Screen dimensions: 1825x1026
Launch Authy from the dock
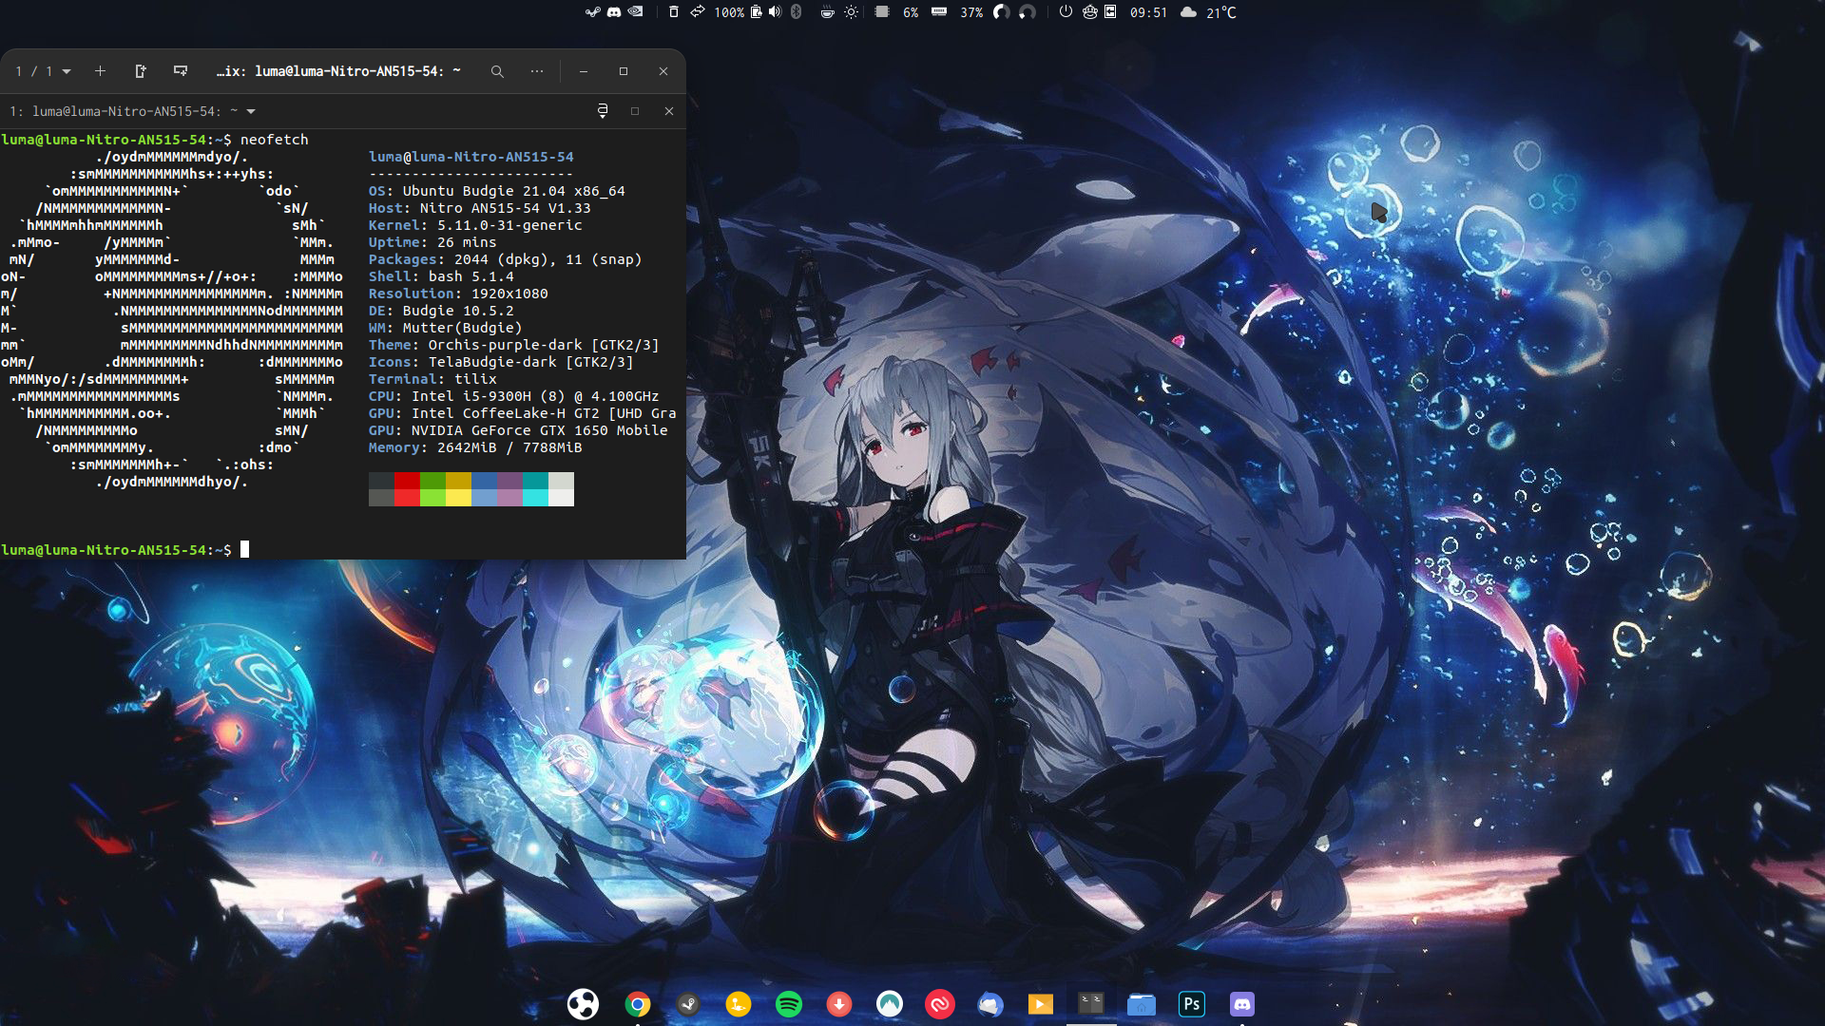click(940, 1004)
